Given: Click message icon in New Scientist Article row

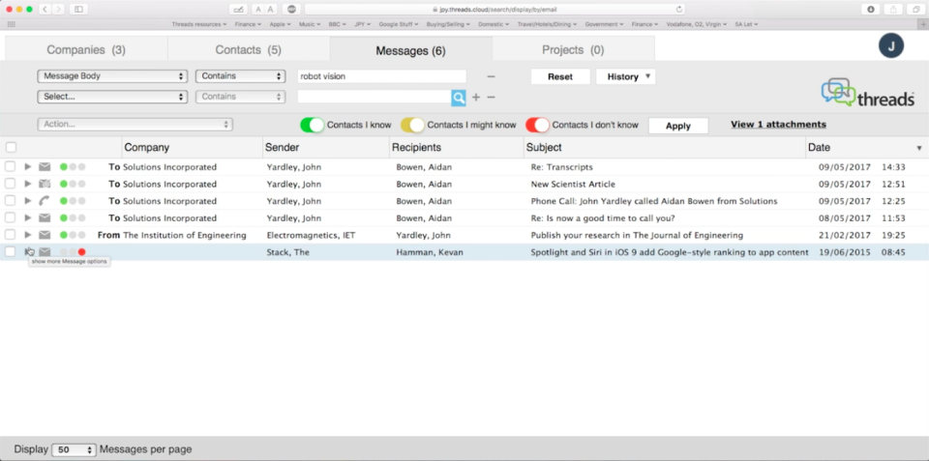Looking at the screenshot, I should tap(45, 184).
